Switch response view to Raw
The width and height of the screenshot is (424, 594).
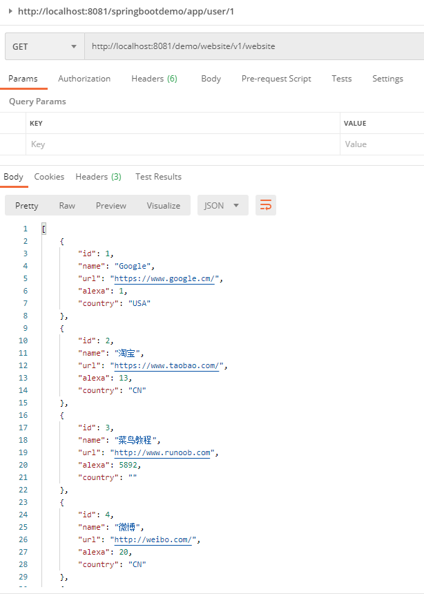(66, 205)
